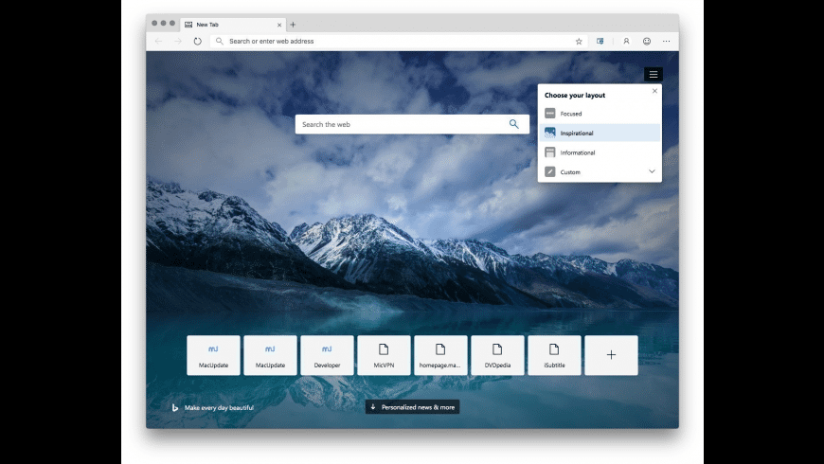The height and width of the screenshot is (464, 824).
Task: Close the New Tab tab
Action: point(279,25)
